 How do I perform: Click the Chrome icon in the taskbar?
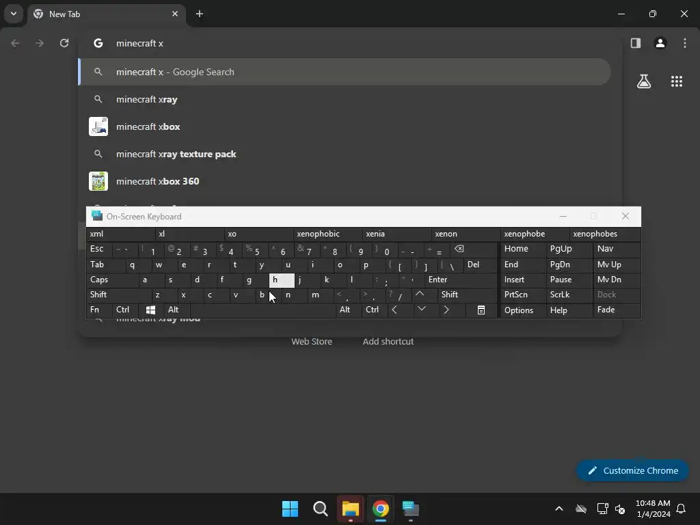[x=380, y=509]
